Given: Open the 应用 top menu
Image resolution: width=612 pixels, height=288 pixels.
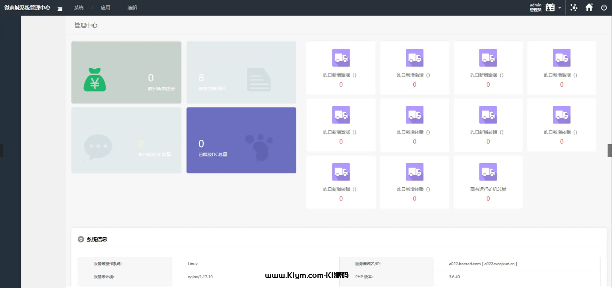Looking at the screenshot, I should coord(106,7).
